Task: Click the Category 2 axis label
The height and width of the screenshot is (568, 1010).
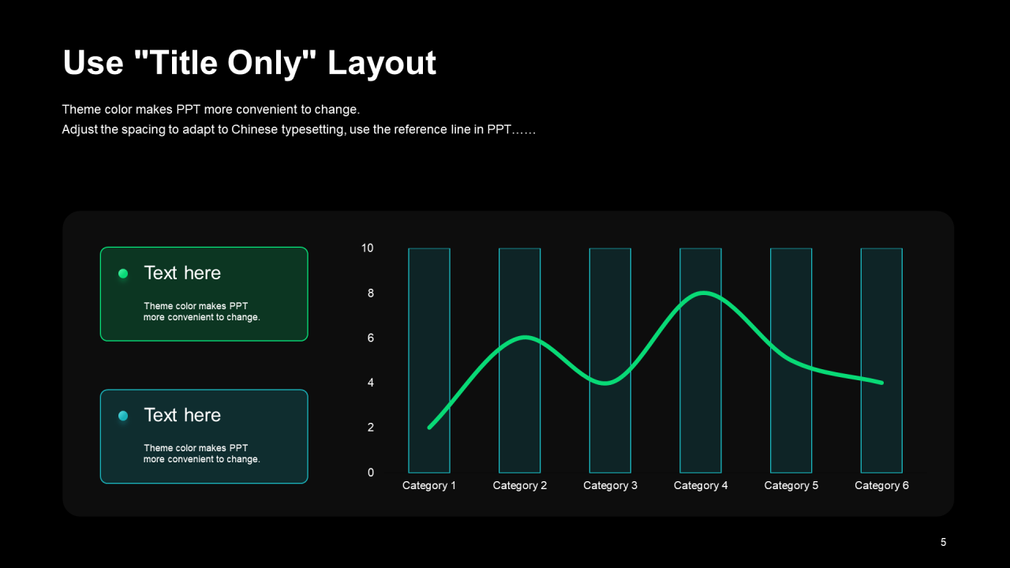Action: click(520, 485)
